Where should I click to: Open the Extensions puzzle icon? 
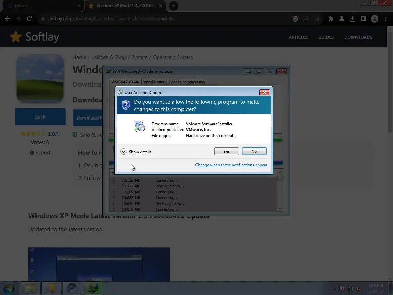331,19
